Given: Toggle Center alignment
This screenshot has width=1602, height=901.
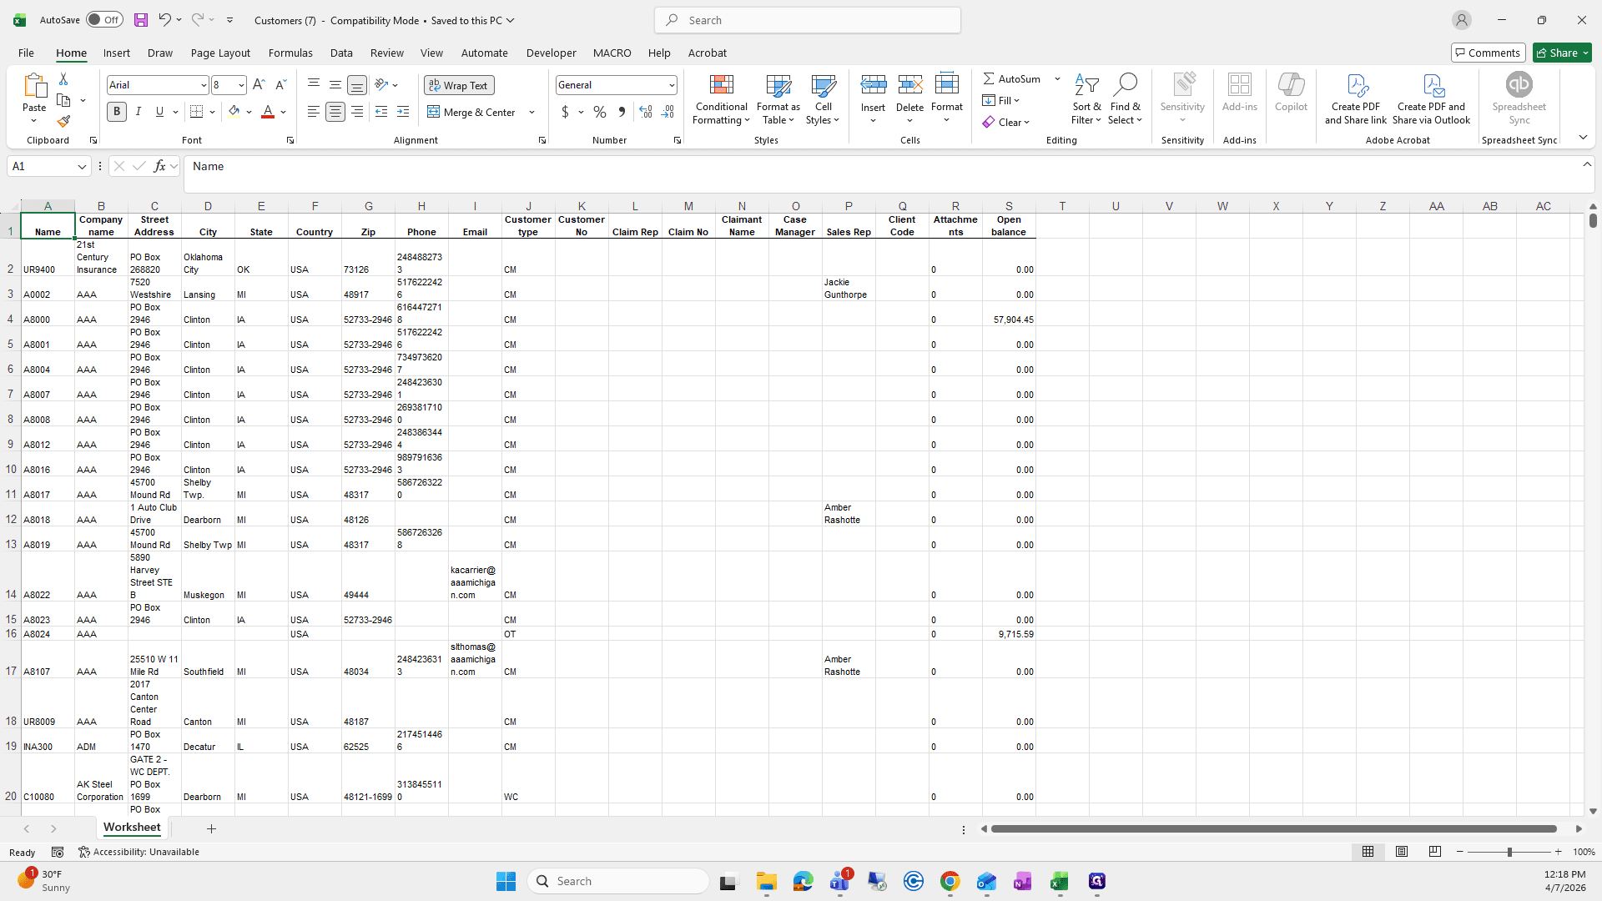Looking at the screenshot, I should pyautogui.click(x=335, y=112).
